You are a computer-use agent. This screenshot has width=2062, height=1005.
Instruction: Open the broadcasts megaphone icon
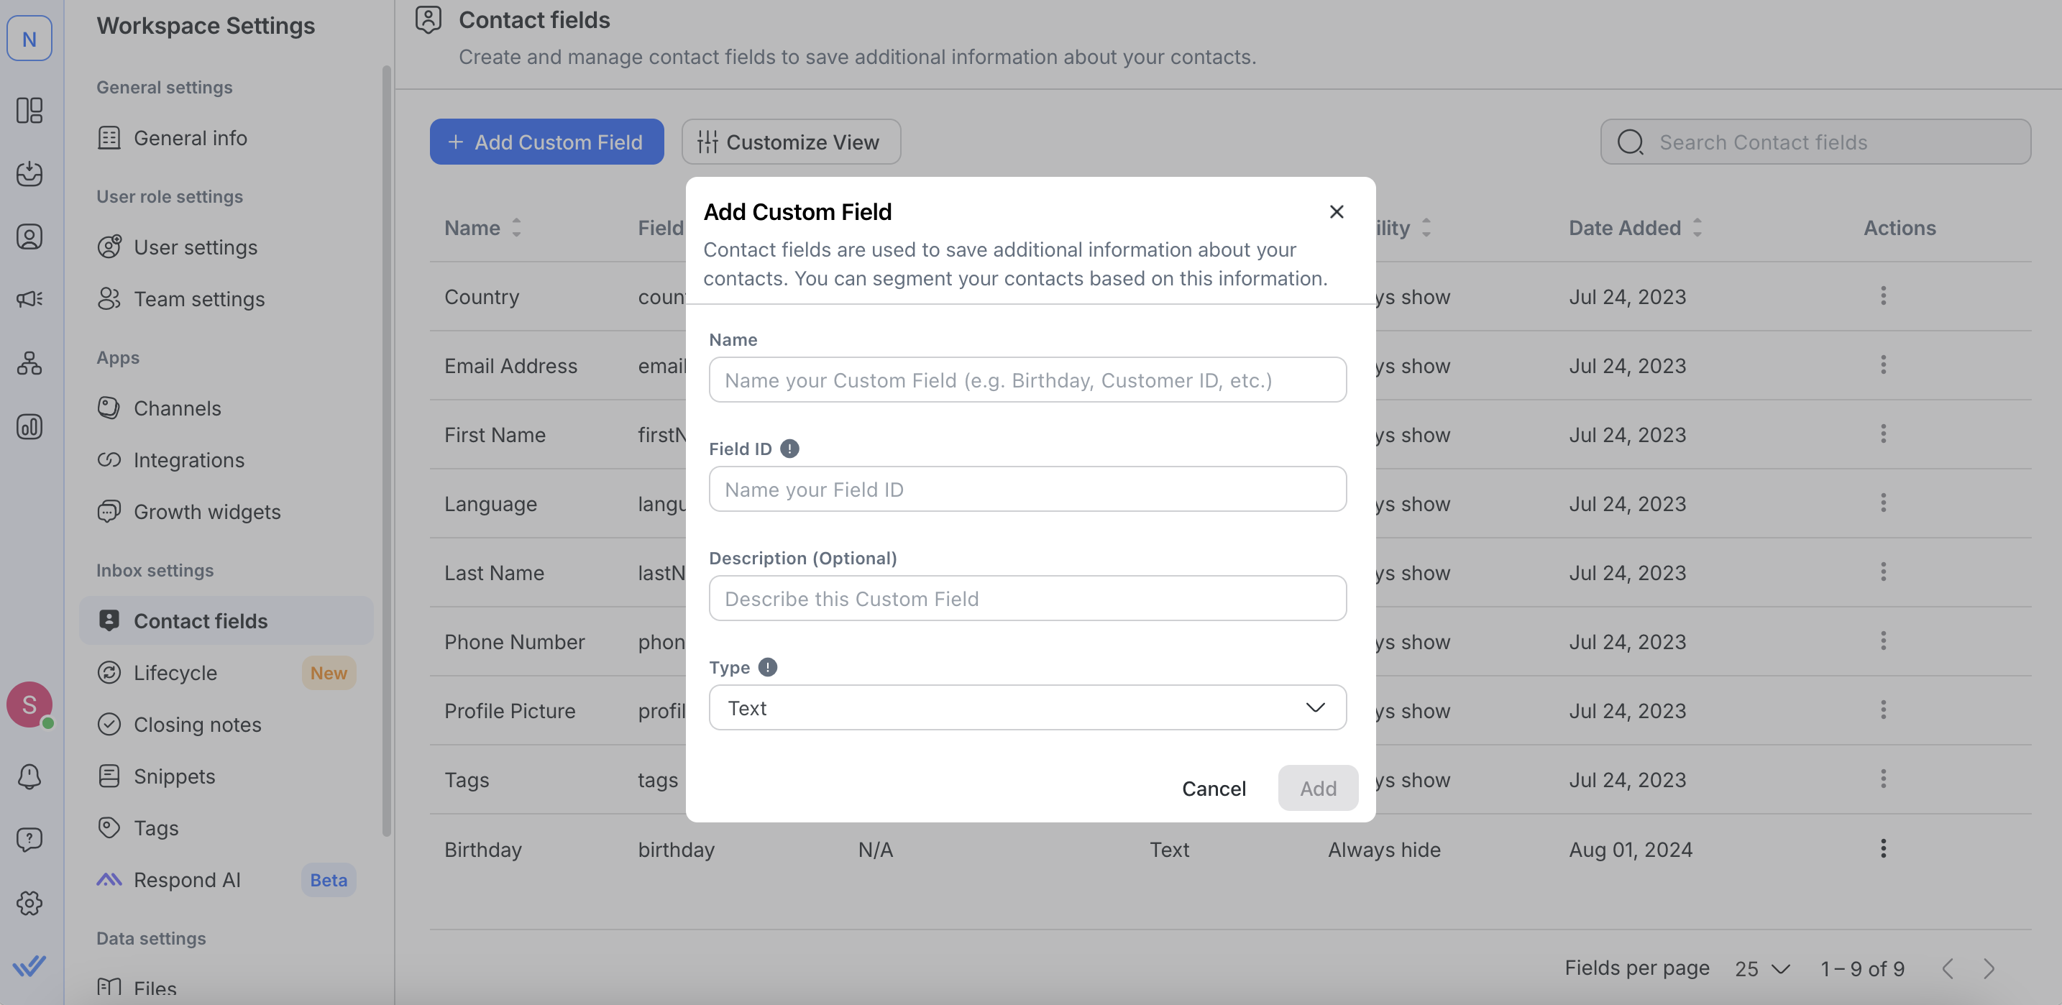coord(29,299)
